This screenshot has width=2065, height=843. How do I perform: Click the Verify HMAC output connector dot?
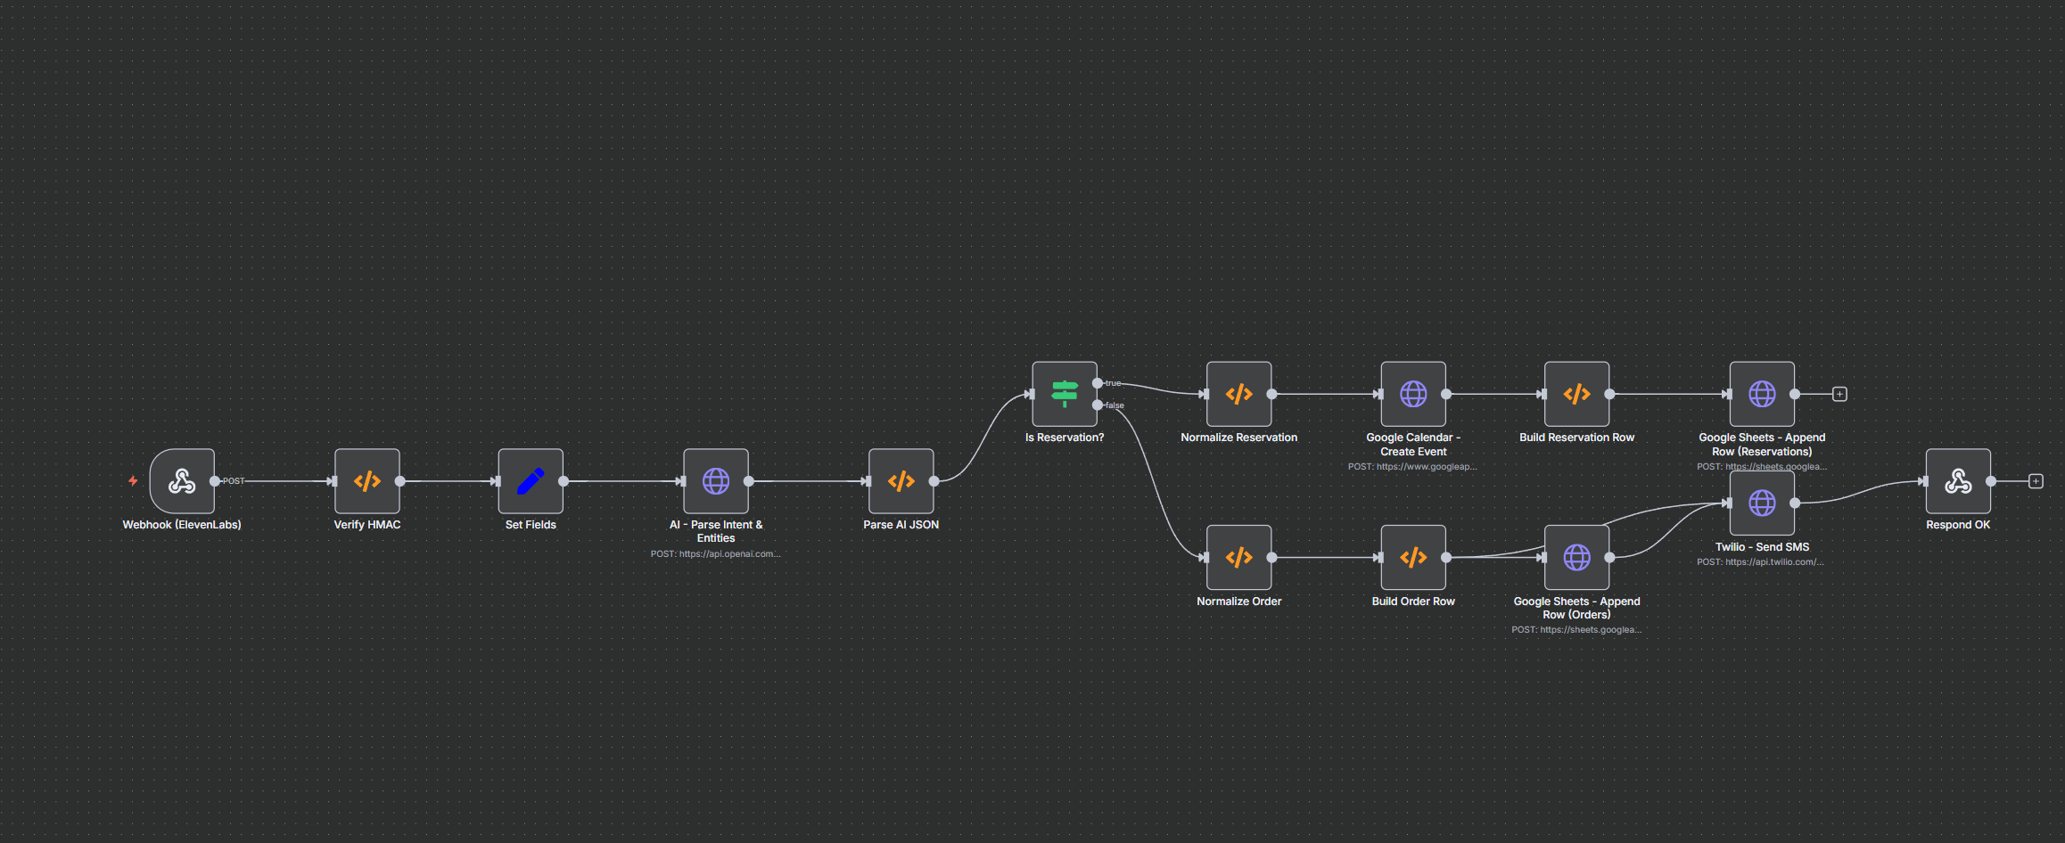pyautogui.click(x=400, y=481)
